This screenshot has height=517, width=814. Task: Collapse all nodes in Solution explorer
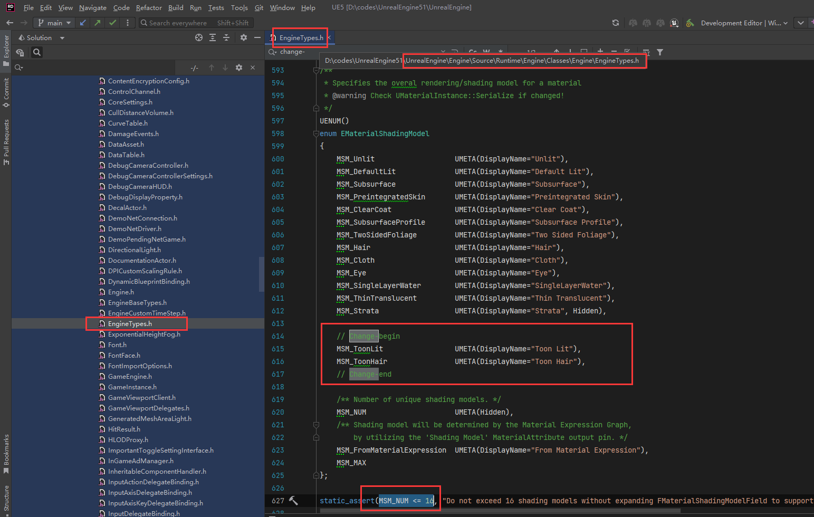click(226, 37)
